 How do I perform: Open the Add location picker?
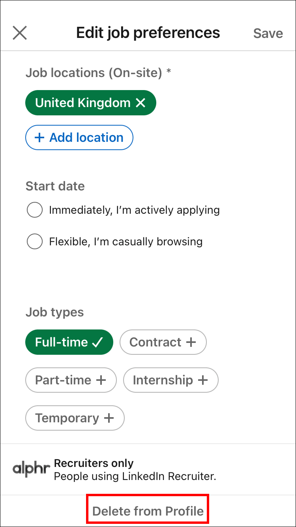tap(79, 137)
